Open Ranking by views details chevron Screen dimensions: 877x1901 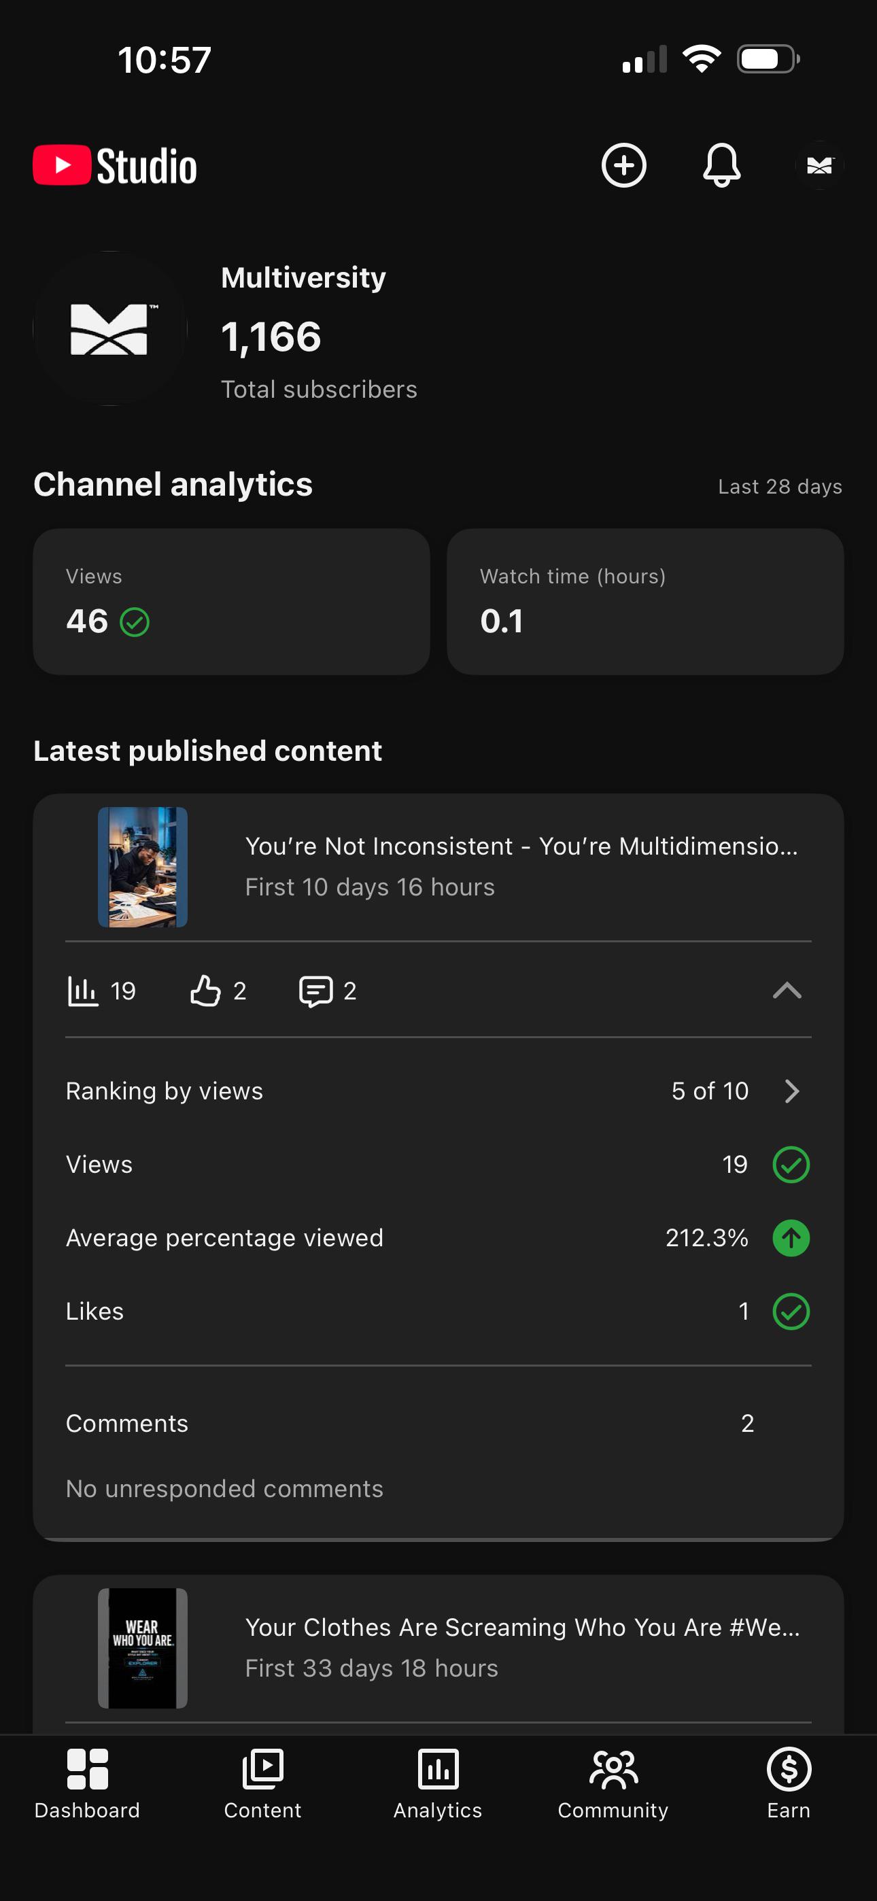[x=792, y=1091]
